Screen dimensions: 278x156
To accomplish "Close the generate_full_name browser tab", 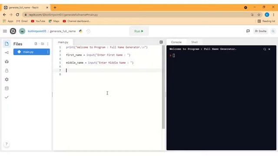I will 47,8.
